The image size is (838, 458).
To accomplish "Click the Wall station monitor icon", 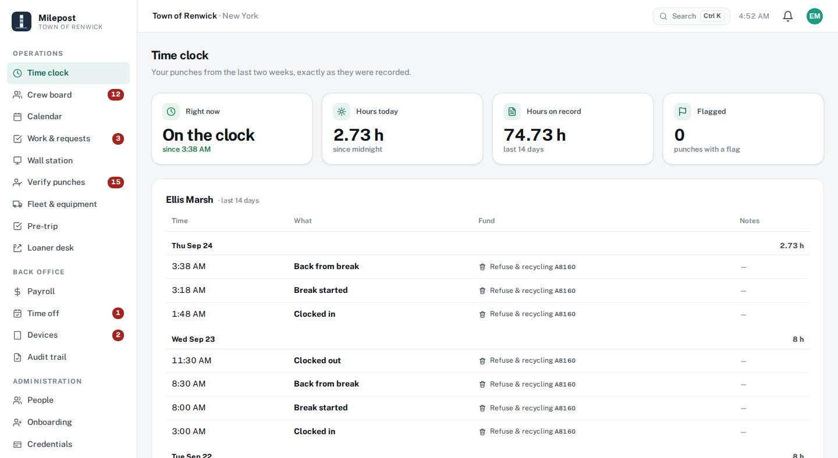I will click(17, 160).
